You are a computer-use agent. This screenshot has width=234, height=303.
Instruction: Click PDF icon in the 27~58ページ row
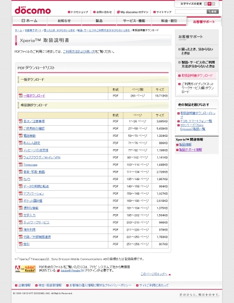20,129
